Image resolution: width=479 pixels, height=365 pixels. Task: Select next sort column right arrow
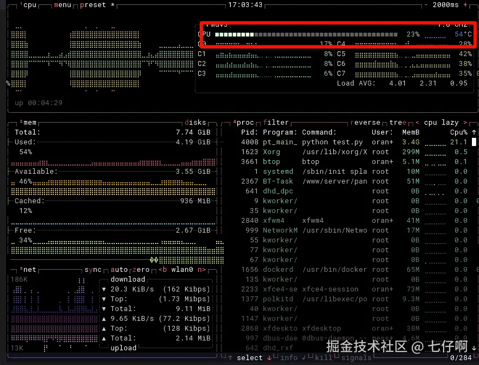coord(465,123)
